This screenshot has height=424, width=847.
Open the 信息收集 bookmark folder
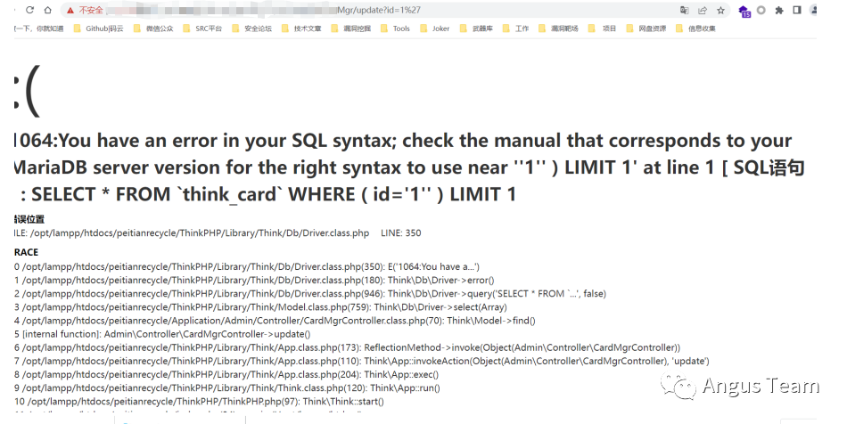[x=695, y=29]
